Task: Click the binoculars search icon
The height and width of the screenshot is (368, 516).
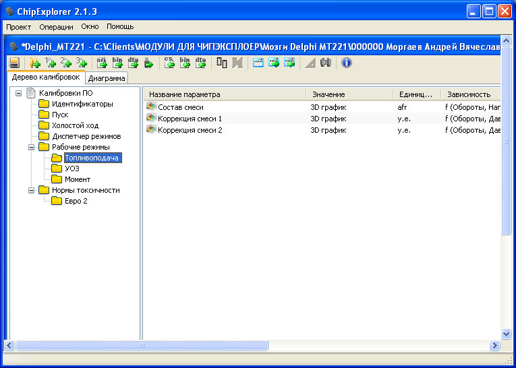Action: coord(326,63)
